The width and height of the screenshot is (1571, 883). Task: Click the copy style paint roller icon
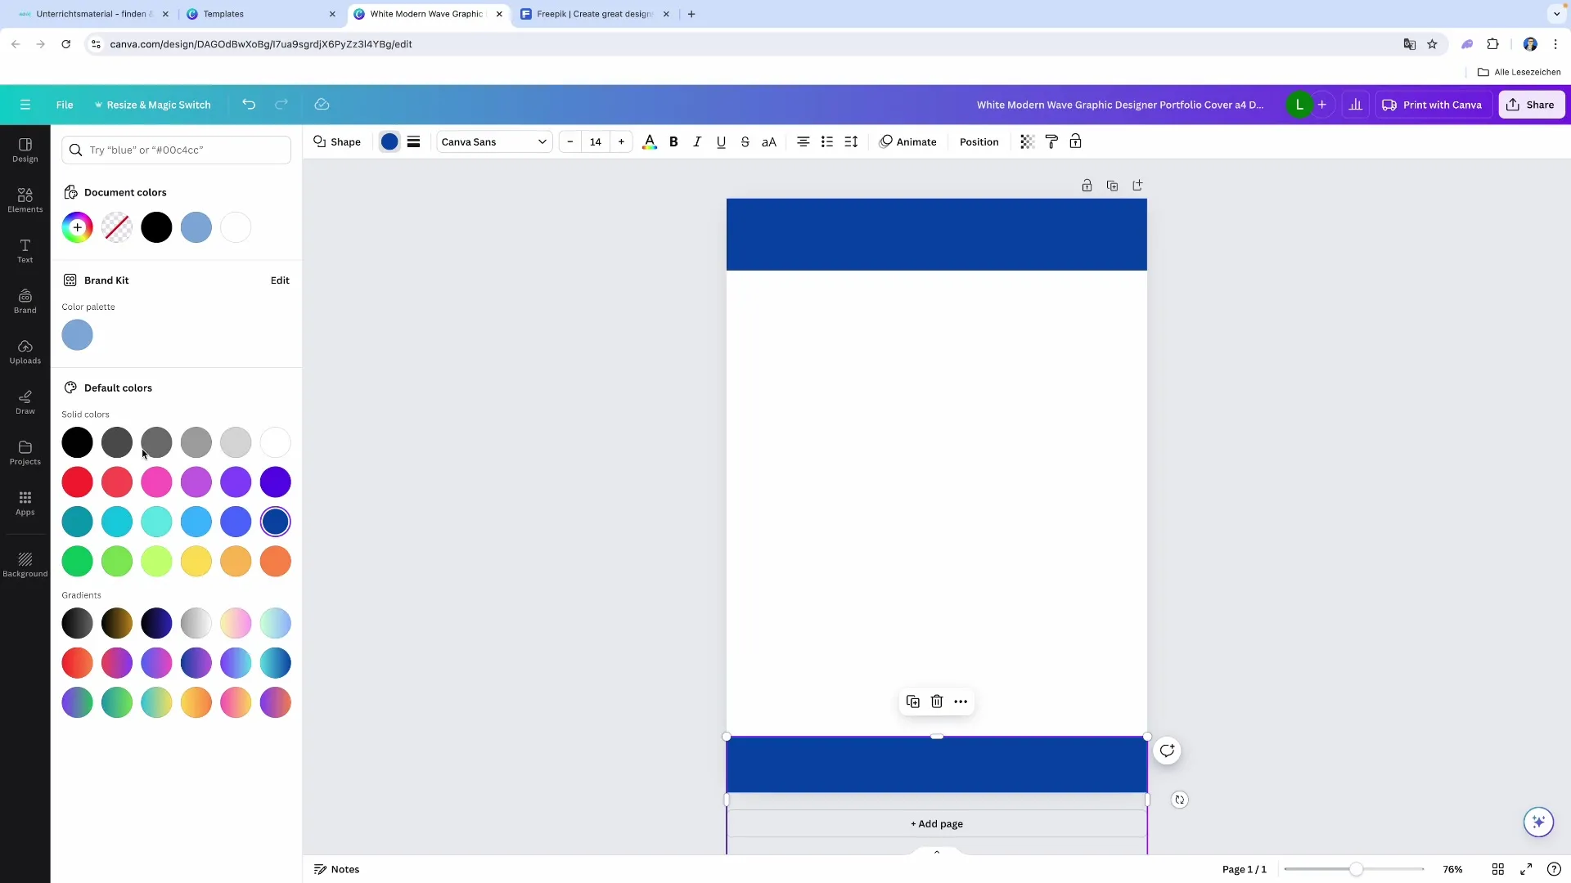click(x=1051, y=141)
